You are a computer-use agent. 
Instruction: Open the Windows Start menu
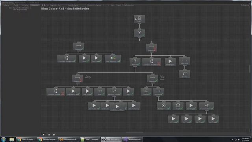click(4, 139)
